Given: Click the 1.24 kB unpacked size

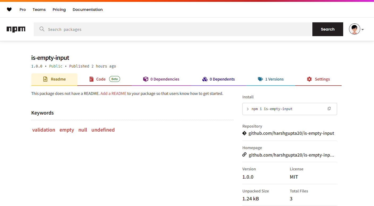Looking at the screenshot, I should [250, 199].
